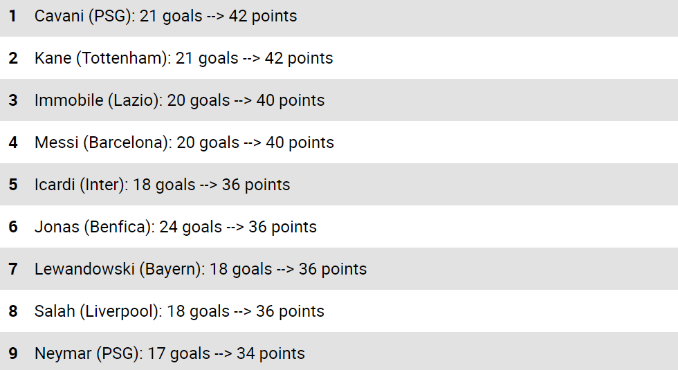Click the Immobile (Lazio) row text

tap(179, 100)
